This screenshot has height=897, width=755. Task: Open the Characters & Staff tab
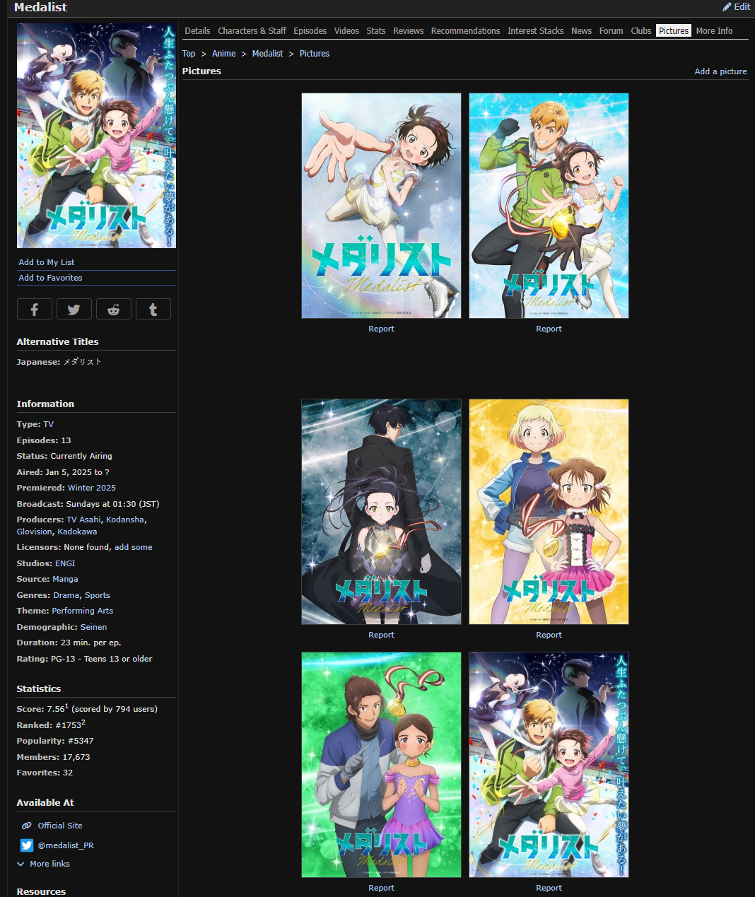pos(252,31)
